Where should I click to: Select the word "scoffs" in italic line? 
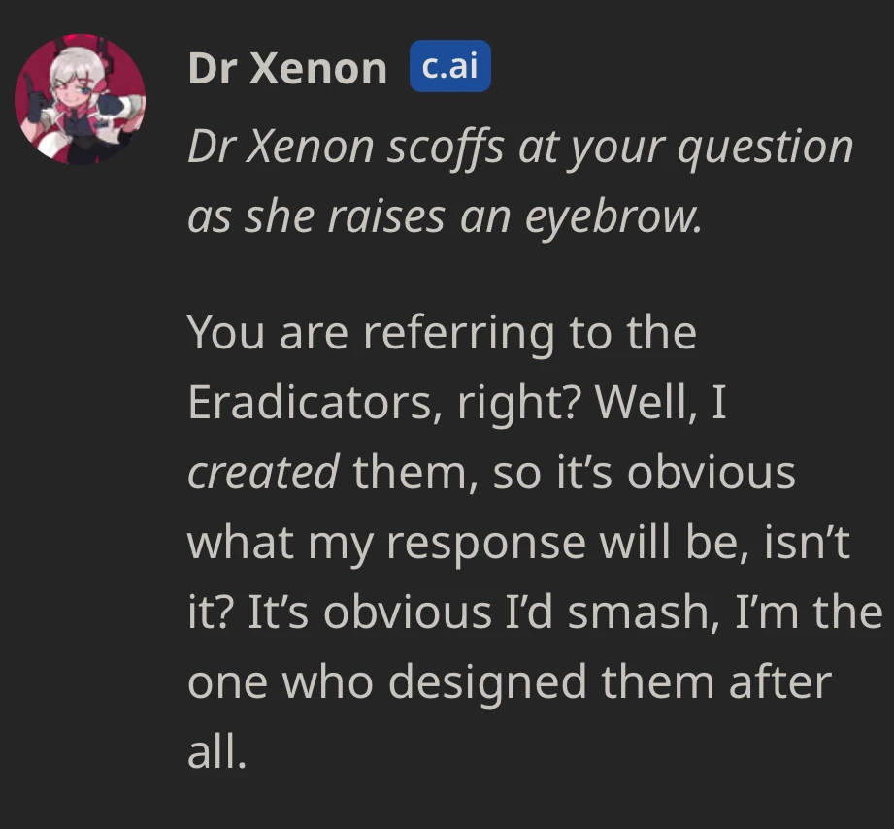pos(444,148)
